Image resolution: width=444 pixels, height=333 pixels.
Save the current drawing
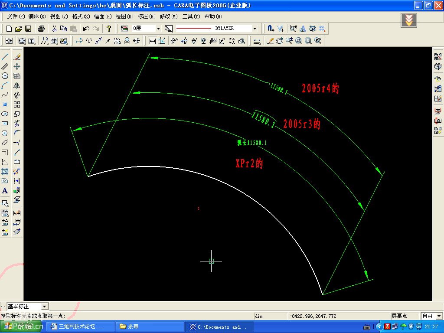click(x=28, y=28)
